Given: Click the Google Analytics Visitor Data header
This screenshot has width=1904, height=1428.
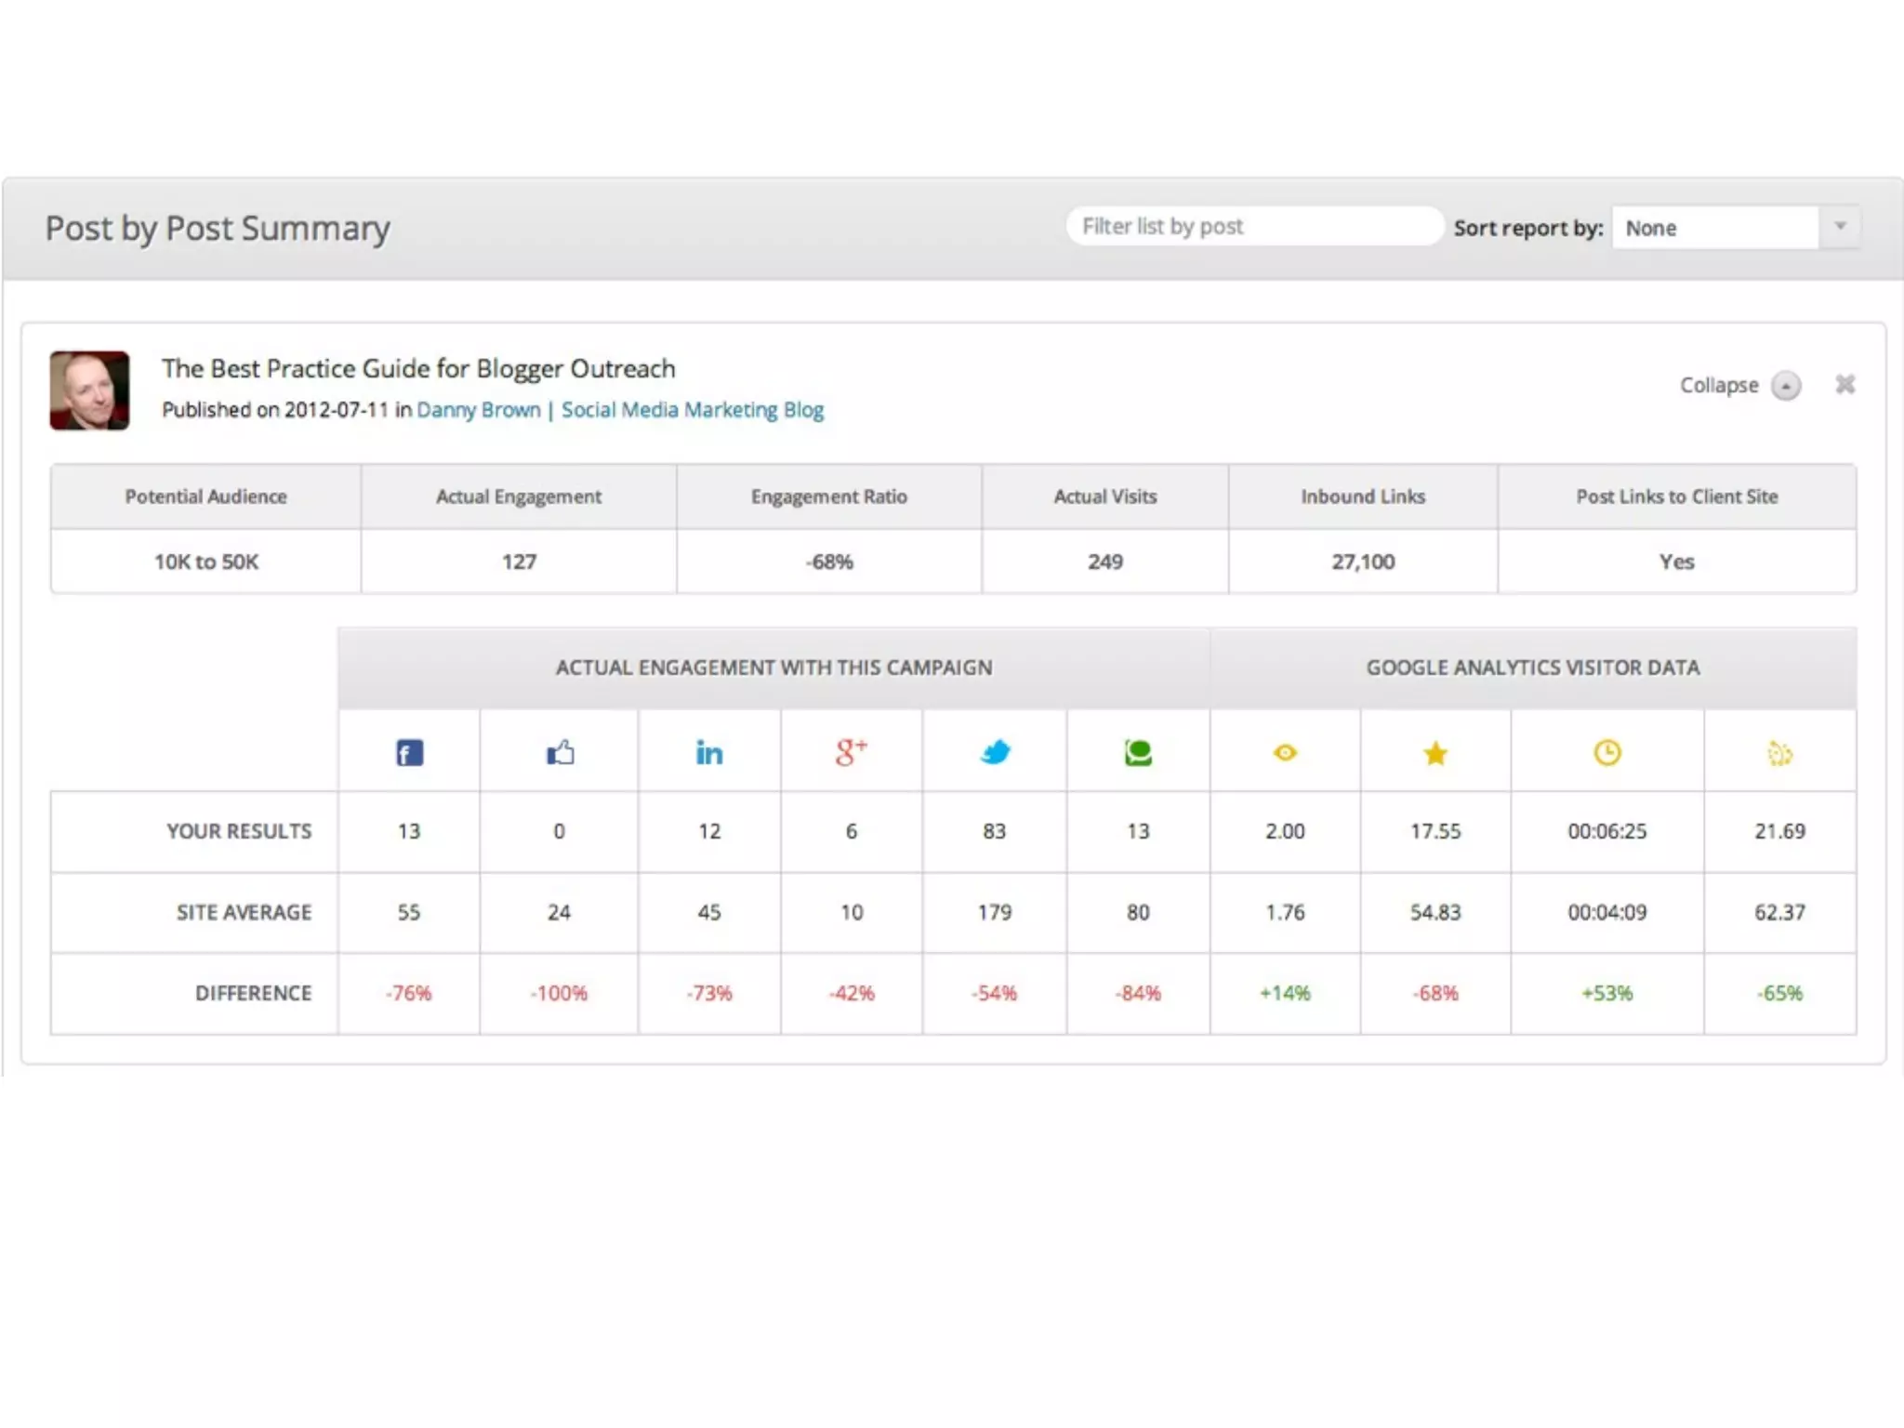Looking at the screenshot, I should click(1532, 668).
